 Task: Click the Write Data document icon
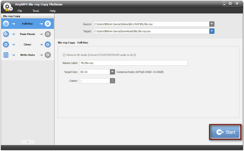(x=6, y=55)
